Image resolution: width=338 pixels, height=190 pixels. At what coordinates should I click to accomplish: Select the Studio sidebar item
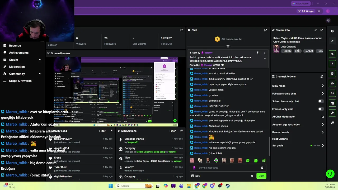coord(13,60)
